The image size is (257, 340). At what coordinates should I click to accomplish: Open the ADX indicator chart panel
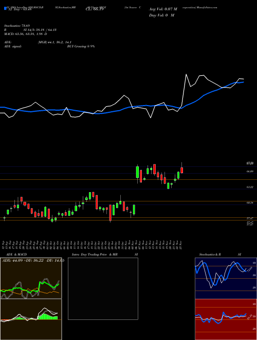click(31, 278)
